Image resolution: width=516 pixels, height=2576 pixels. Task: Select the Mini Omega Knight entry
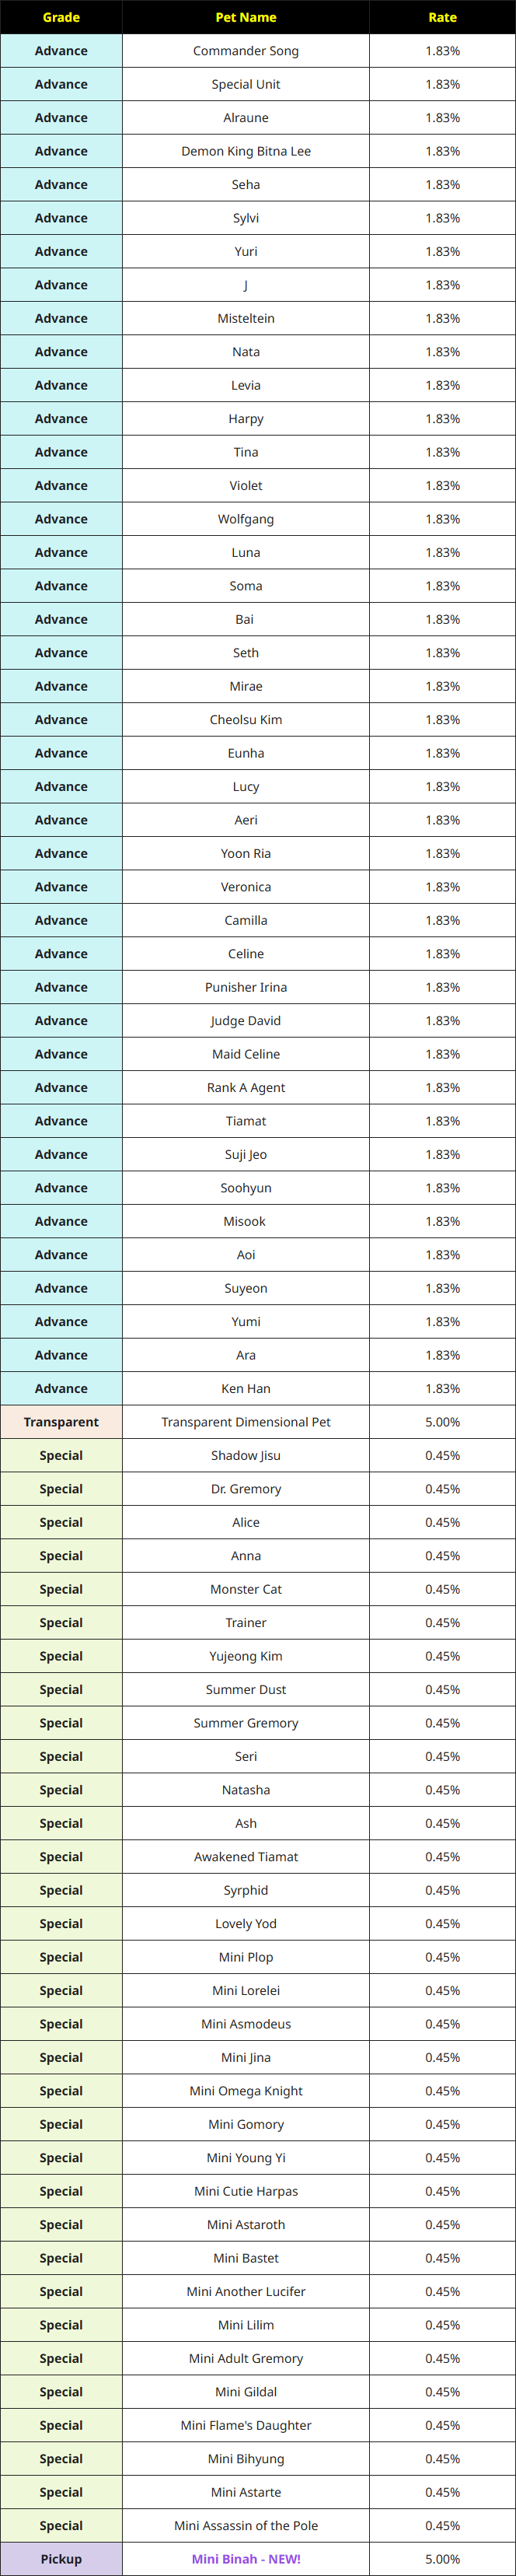coord(246,2091)
